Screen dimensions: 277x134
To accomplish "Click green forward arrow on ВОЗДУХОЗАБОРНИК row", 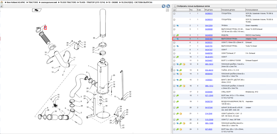I will pyautogui.click(x=178, y=102).
